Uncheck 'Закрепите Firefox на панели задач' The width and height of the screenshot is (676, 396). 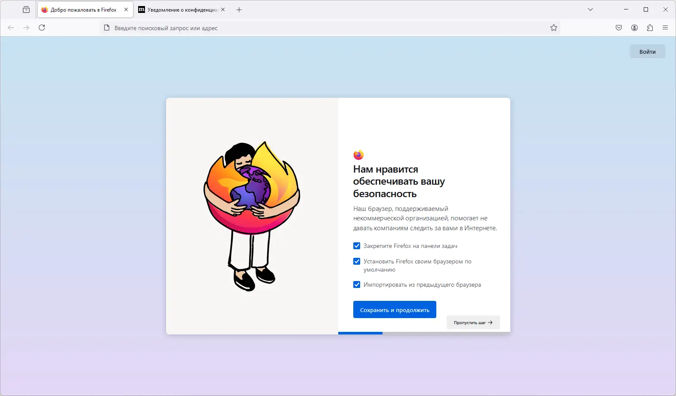point(357,246)
